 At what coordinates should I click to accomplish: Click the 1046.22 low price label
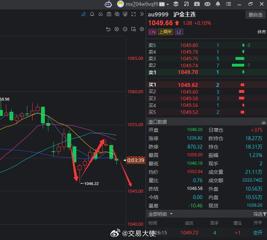pyautogui.click(x=91, y=184)
